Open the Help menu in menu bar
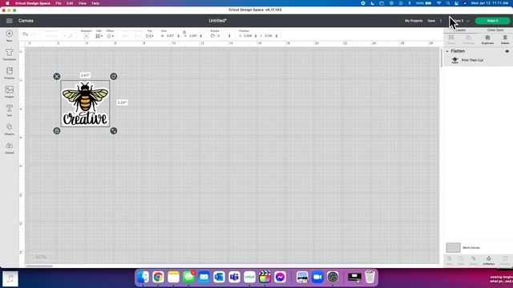Viewport: 513px width, 288px height. click(95, 3)
